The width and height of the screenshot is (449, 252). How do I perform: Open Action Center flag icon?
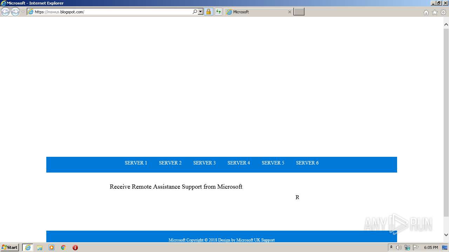coord(416,247)
